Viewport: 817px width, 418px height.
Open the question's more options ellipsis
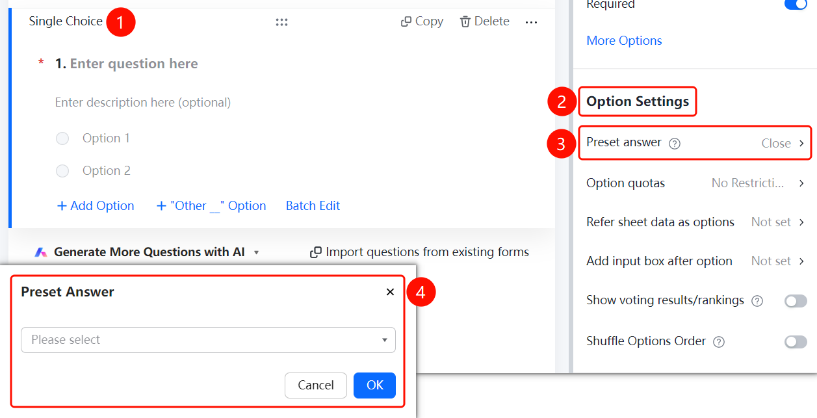coord(531,22)
